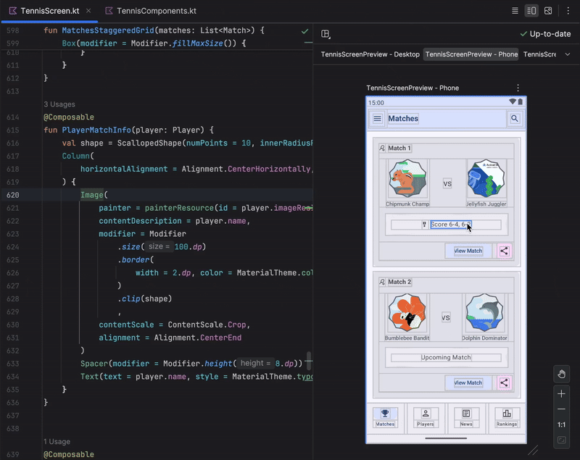Open the preview's kebab options menu
Viewport: 580px width, 460px height.
point(518,87)
